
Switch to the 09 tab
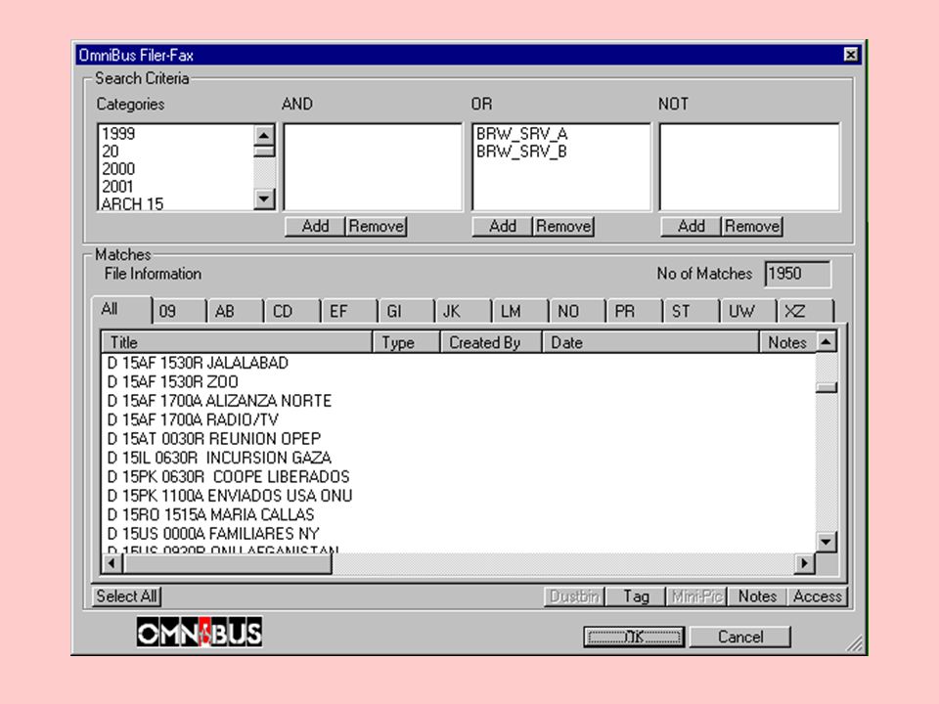(179, 311)
